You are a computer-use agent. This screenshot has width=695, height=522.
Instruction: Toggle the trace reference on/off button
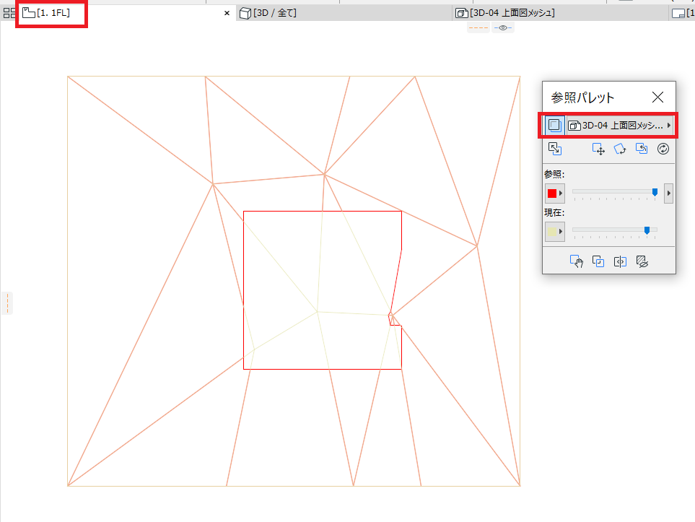pyautogui.click(x=554, y=125)
